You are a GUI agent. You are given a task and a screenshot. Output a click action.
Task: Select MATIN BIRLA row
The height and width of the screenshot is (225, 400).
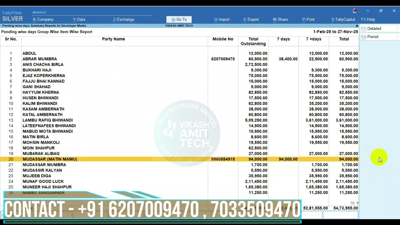[x=179, y=137]
